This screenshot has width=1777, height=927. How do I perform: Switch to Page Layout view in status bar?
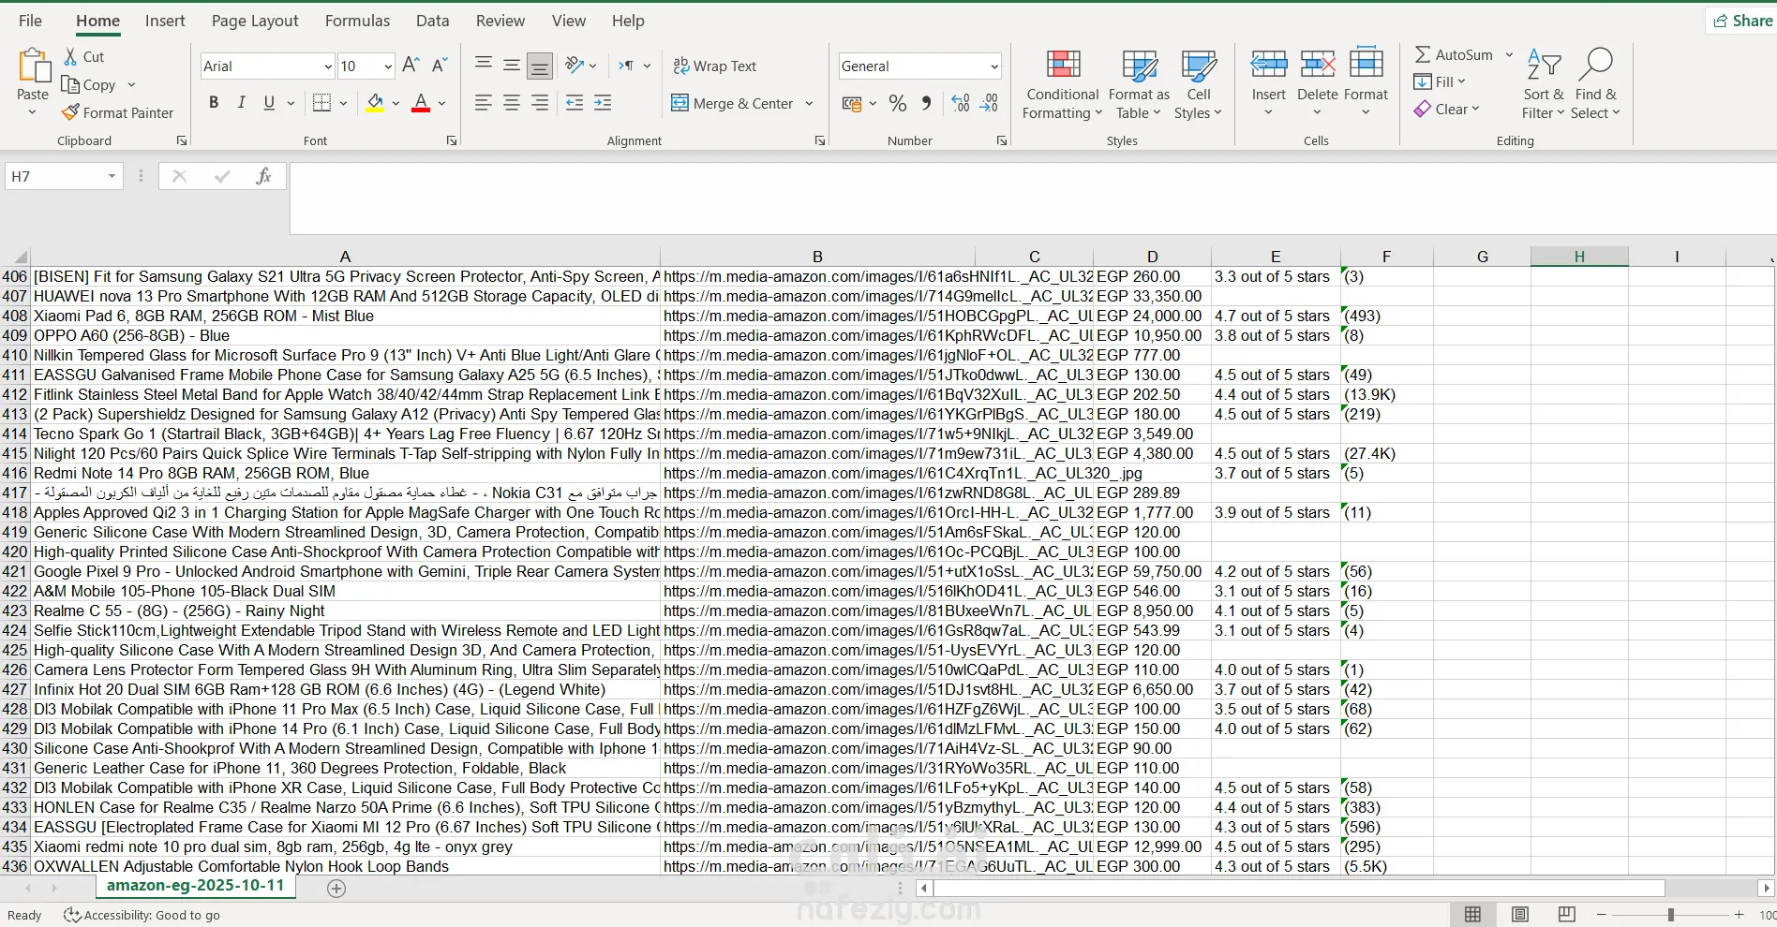pos(1520,915)
